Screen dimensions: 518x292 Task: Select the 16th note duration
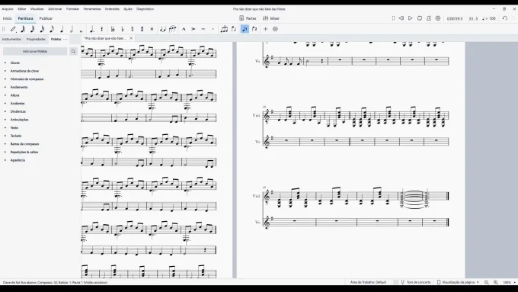pyautogui.click(x=43, y=29)
